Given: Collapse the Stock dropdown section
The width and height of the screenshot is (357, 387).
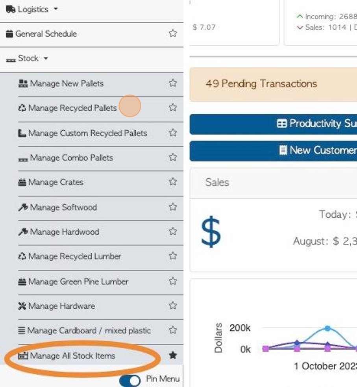Looking at the screenshot, I should 27,59.
